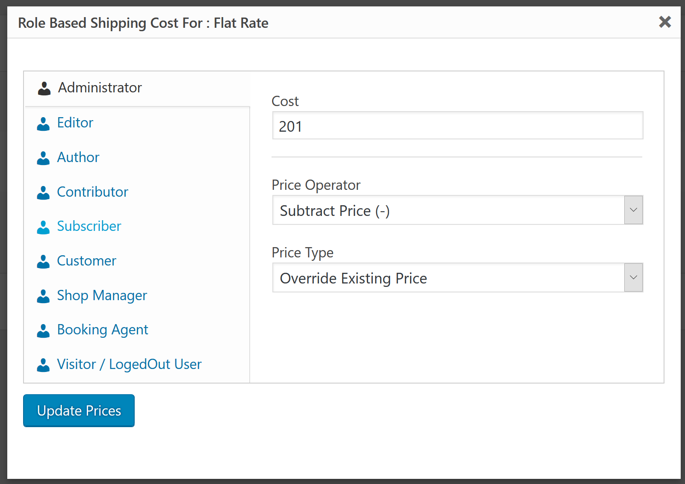
Task: Click the arrow on Subtract Price select
Action: pos(633,210)
